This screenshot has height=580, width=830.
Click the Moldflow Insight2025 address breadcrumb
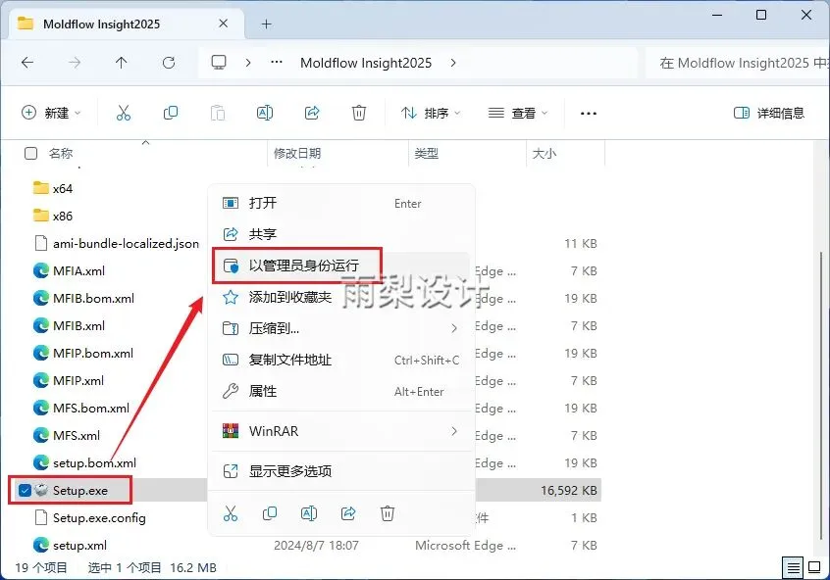366,63
